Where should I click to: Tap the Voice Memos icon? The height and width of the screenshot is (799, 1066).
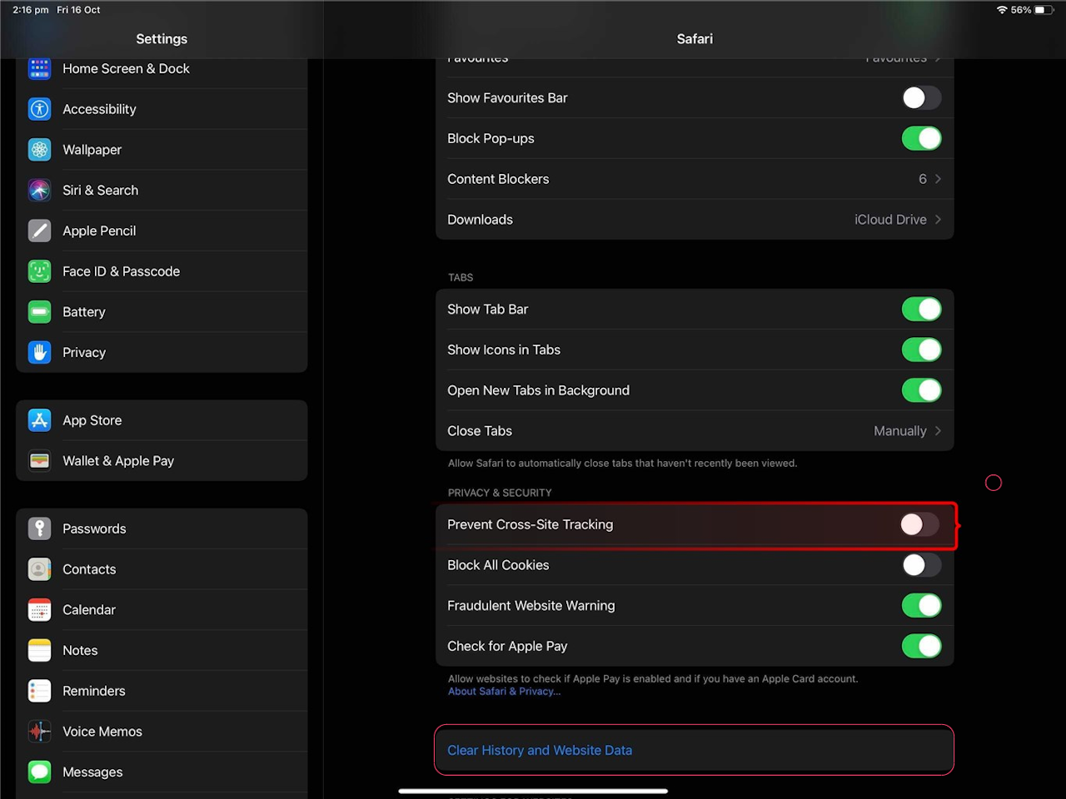click(x=39, y=732)
